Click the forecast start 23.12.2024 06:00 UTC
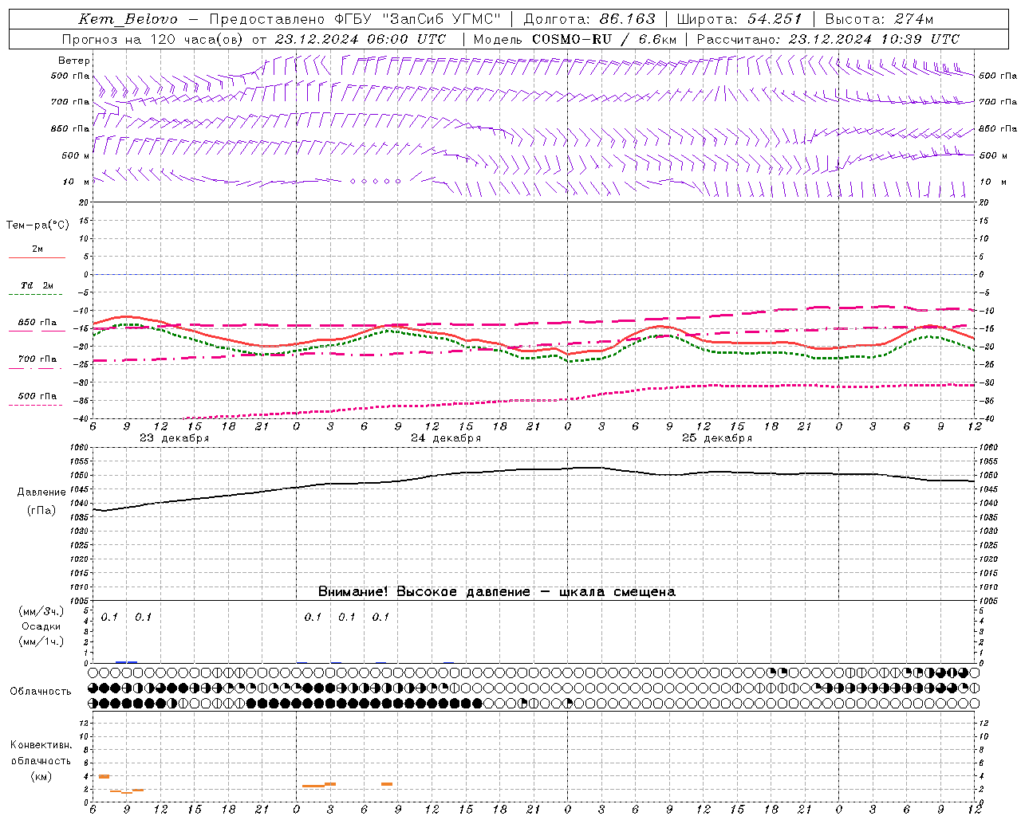The width and height of the screenshot is (1021, 816). tap(361, 39)
